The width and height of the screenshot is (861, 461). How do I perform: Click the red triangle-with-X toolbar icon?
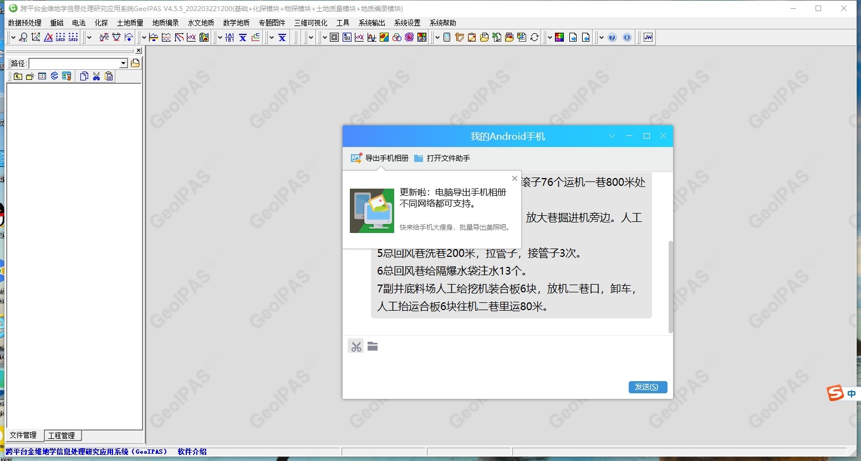[48, 37]
